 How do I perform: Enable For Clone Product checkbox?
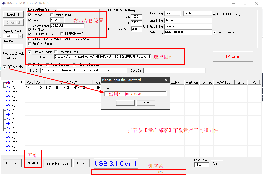[30, 44]
